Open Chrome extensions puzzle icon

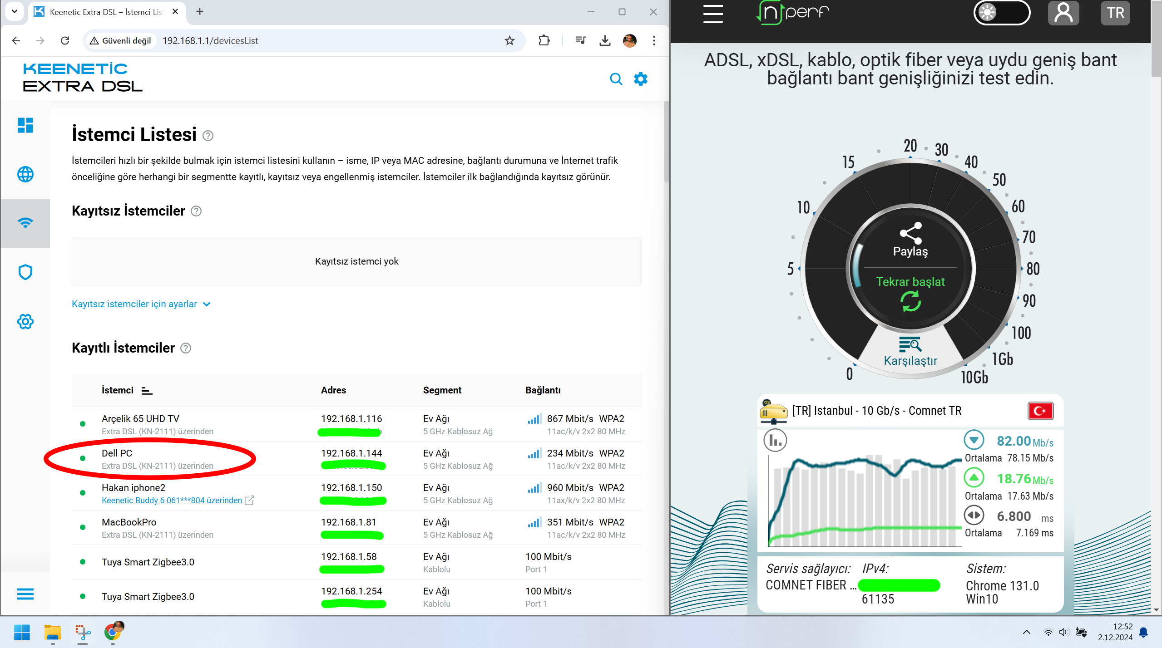coord(544,40)
